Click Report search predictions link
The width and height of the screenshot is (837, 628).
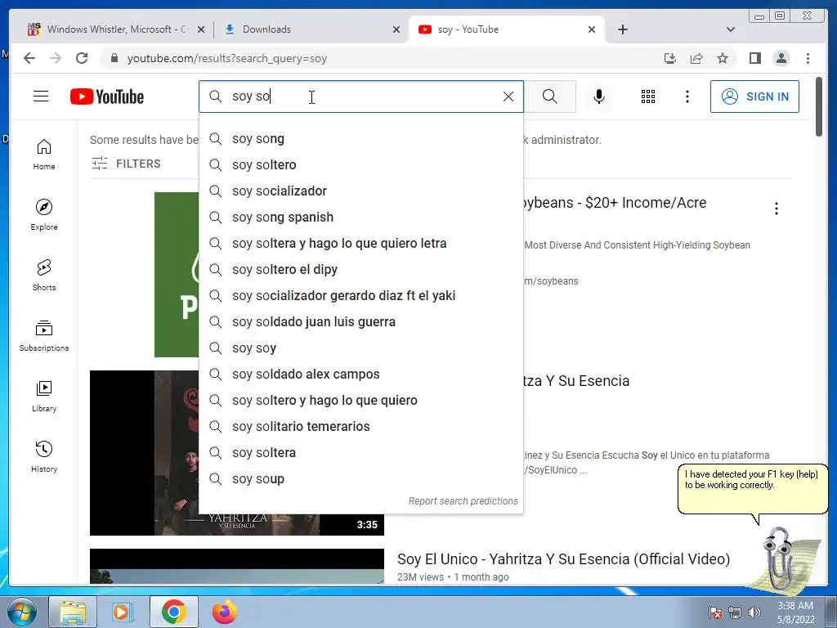click(463, 501)
